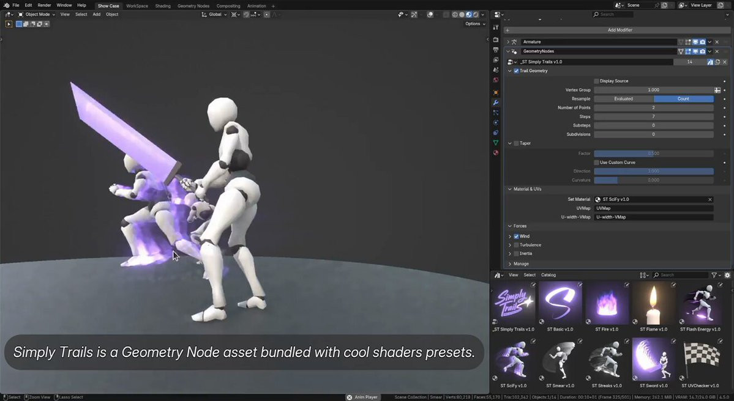
Task: Open the World properties tab icon
Action: (x=496, y=80)
